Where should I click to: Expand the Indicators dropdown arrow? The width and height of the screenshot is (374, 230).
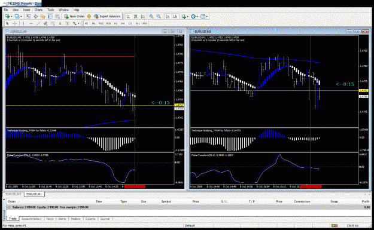(x=187, y=17)
